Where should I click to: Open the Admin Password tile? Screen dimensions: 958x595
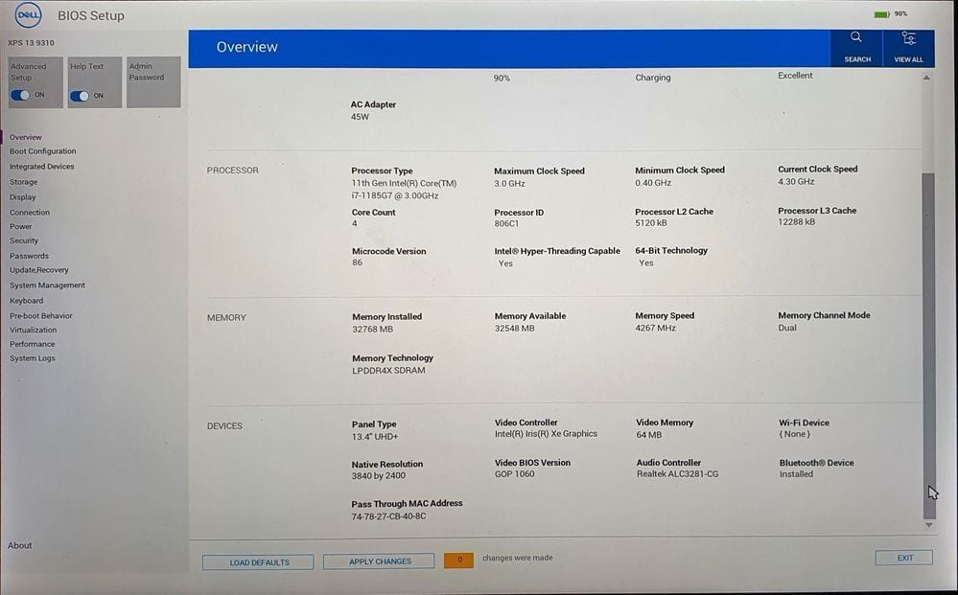153,81
